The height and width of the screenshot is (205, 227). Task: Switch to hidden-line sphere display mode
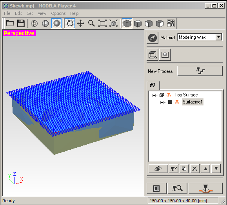[45, 23]
